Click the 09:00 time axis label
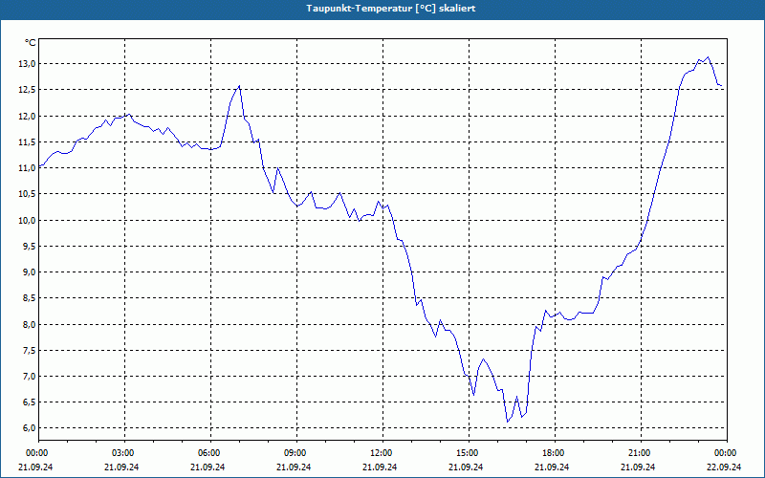Image resolution: width=765 pixels, height=478 pixels. coord(295,453)
